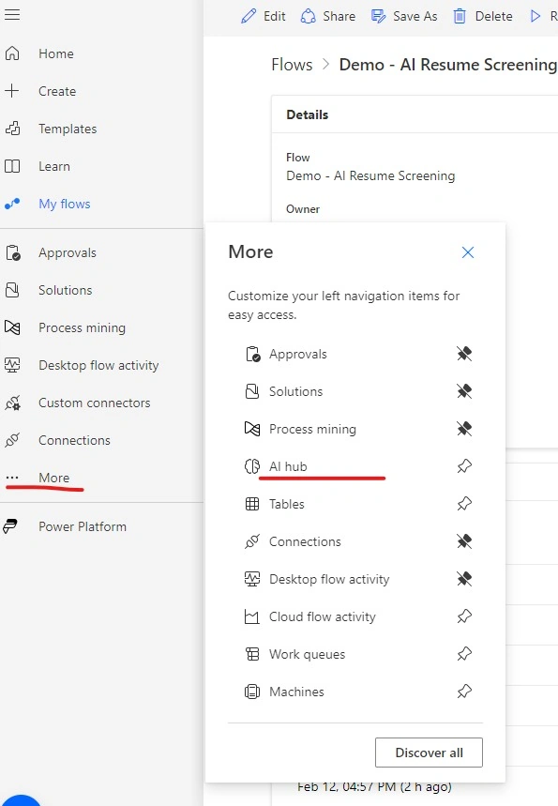Click Save As in the toolbar
Screen dimensions: 558x806
tap(404, 17)
